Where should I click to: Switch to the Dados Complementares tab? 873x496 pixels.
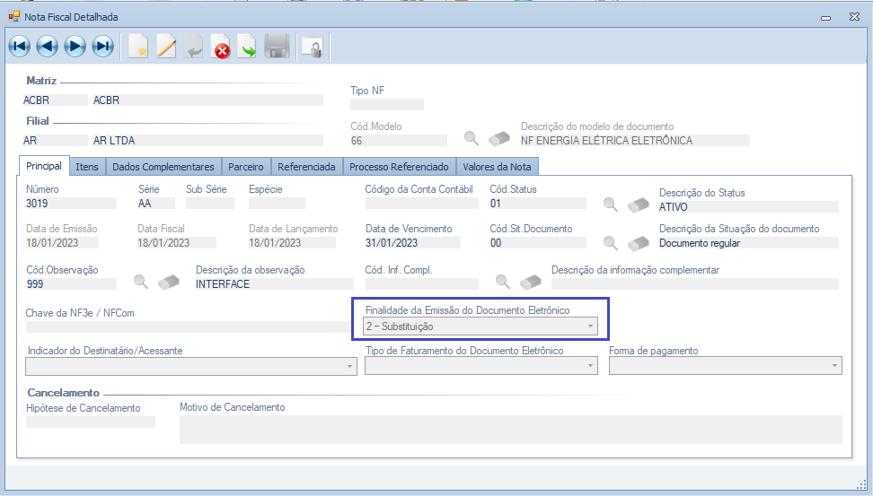coord(163,167)
